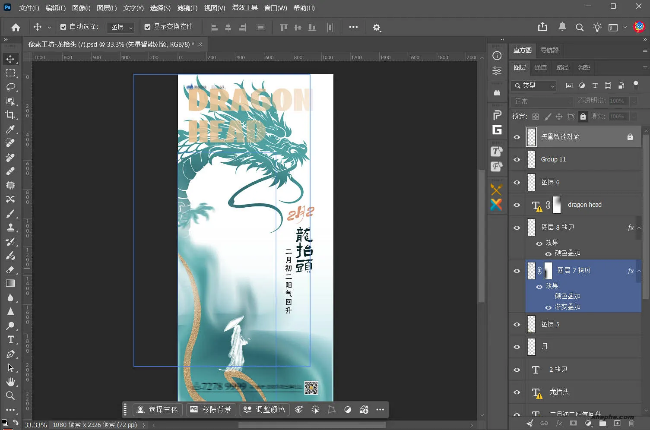
Task: Open the layer filter 类型 dropdown
Action: tap(534, 85)
